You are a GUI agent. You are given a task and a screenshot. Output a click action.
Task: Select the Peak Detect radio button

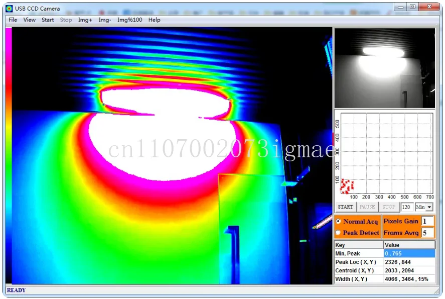coord(338,233)
